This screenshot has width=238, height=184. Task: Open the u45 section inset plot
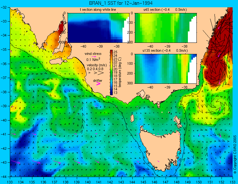[x=166, y=28]
